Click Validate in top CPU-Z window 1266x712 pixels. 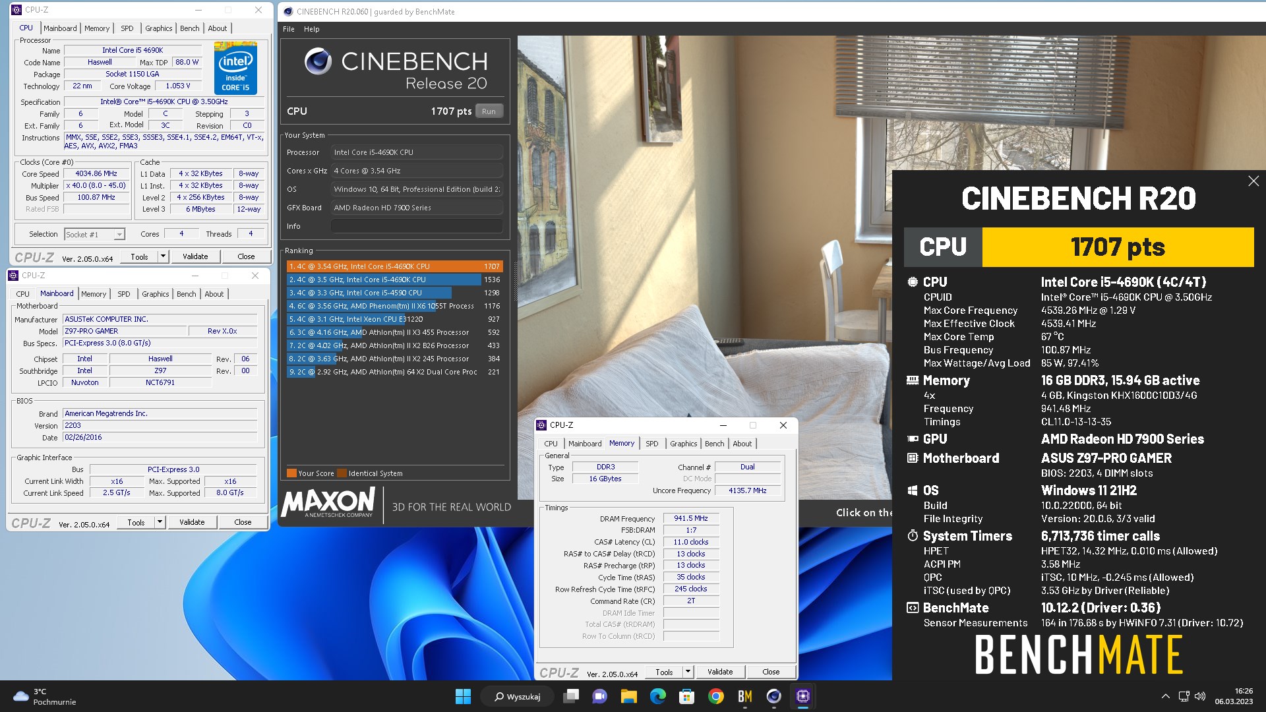point(195,256)
